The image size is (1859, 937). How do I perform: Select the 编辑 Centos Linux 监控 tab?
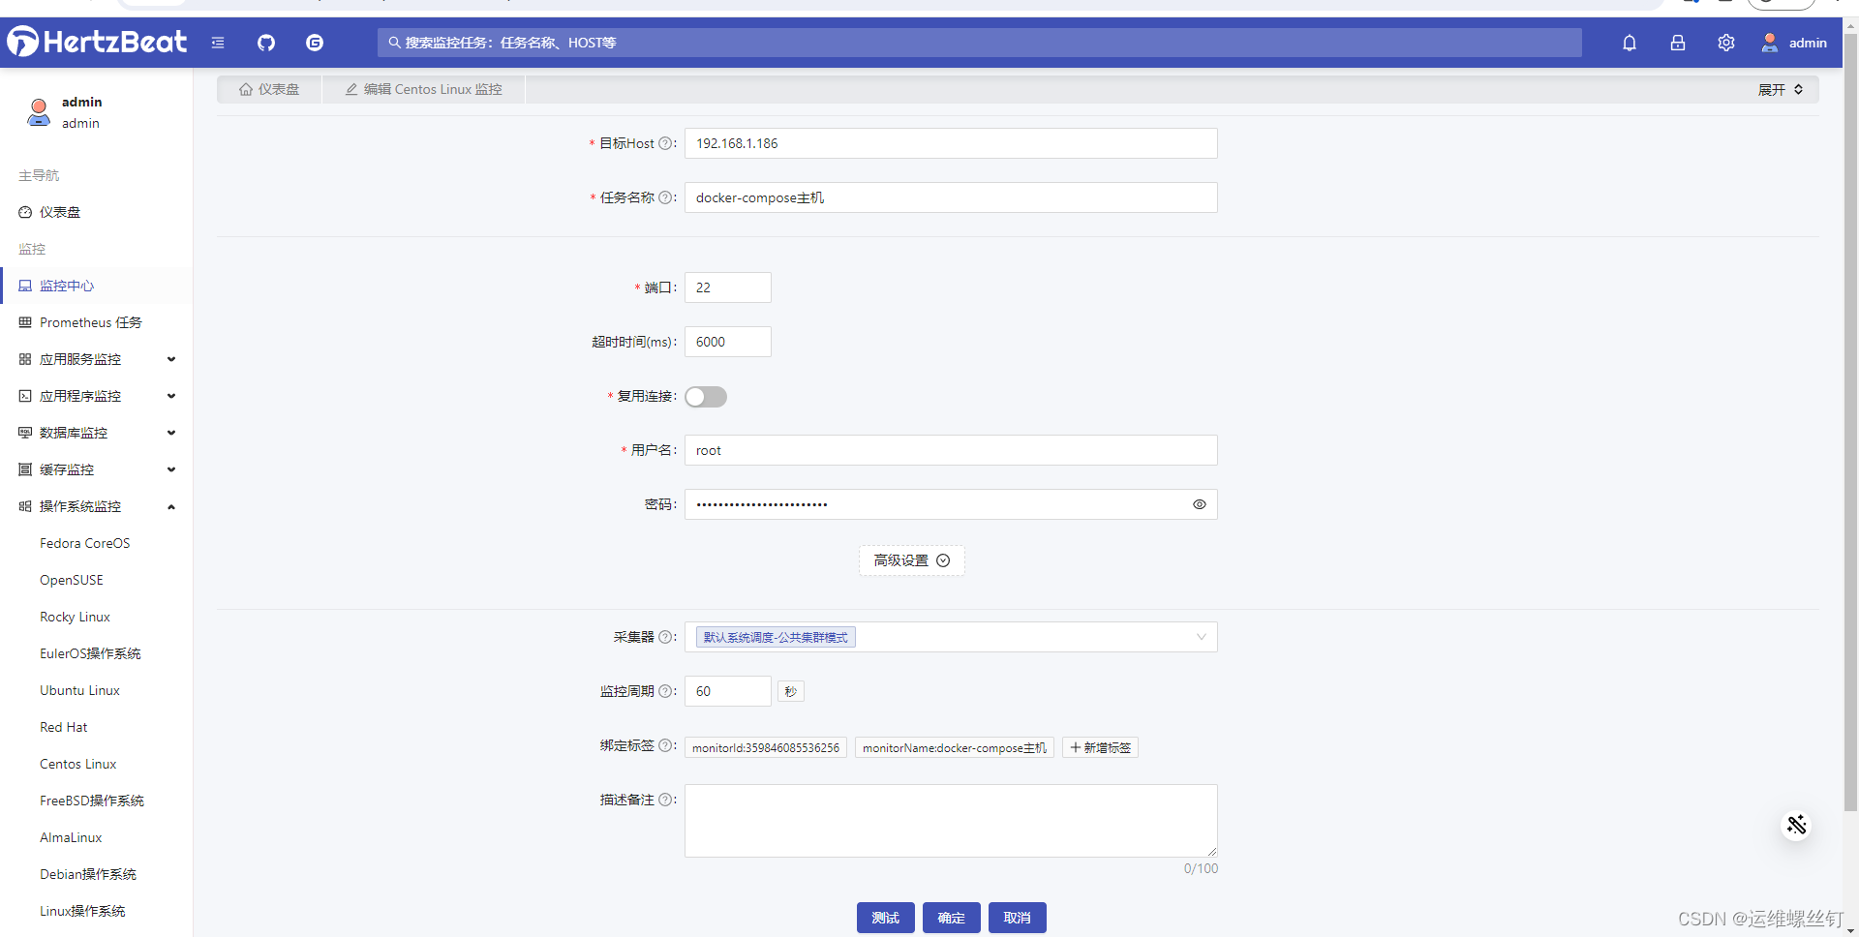tap(424, 89)
